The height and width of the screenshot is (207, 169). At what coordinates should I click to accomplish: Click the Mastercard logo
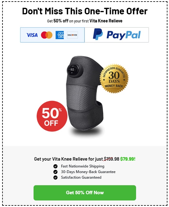click(47, 35)
